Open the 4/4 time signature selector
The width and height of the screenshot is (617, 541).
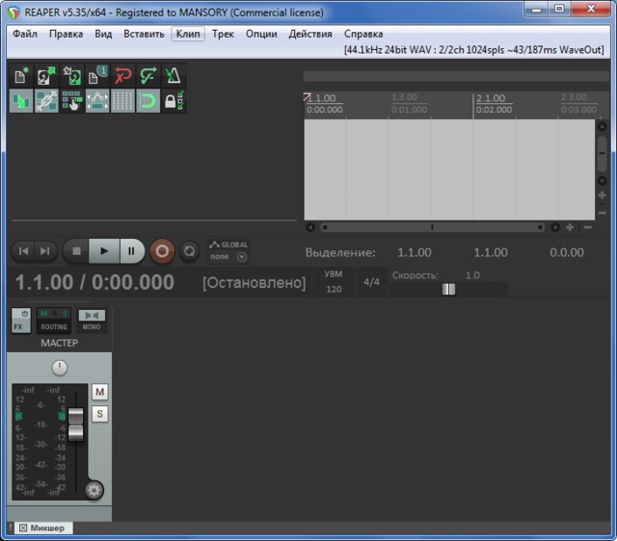point(371,282)
